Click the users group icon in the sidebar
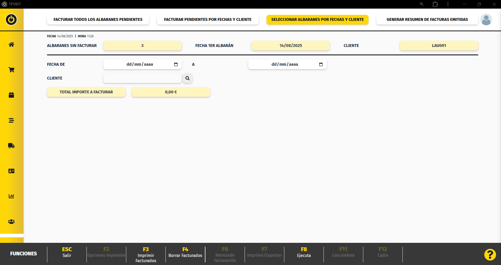The image size is (501, 265). pos(11,222)
